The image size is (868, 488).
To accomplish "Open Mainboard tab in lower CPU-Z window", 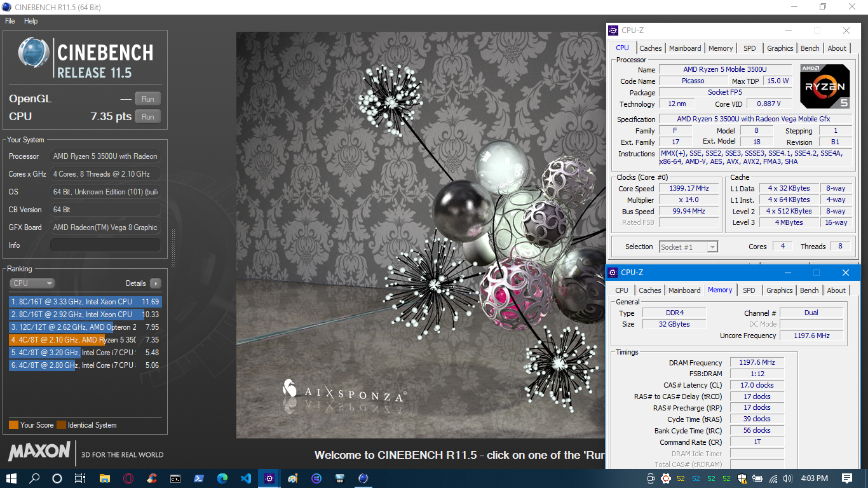I will click(x=684, y=290).
